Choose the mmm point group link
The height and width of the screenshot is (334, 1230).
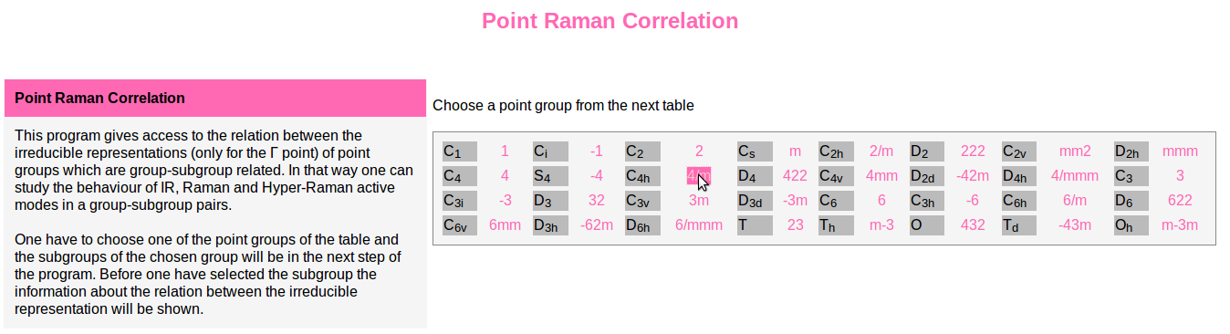point(1180,151)
